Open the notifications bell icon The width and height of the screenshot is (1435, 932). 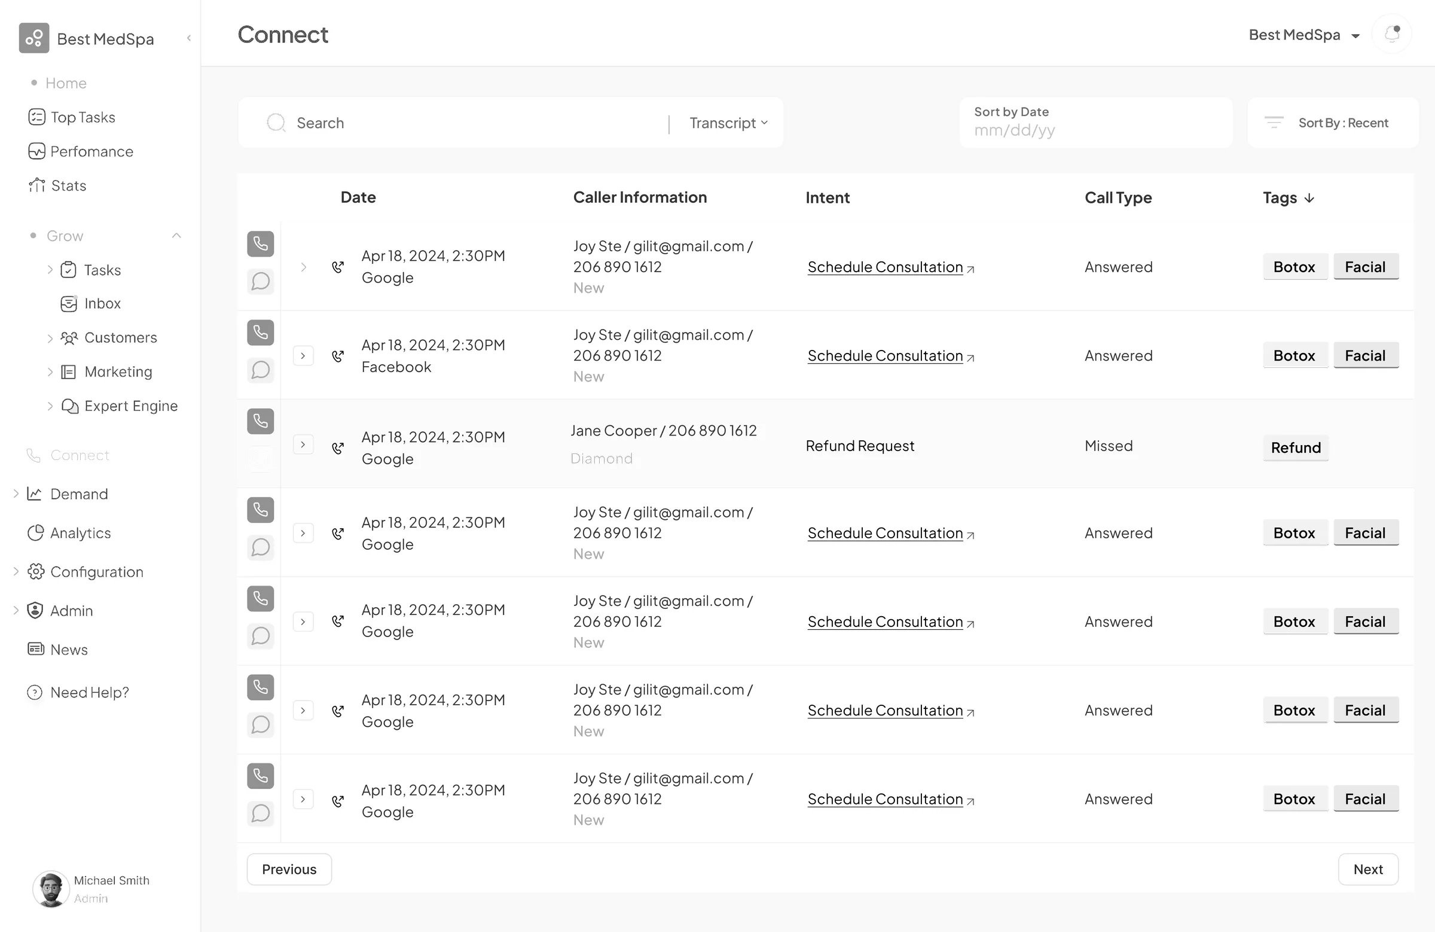[1391, 34]
